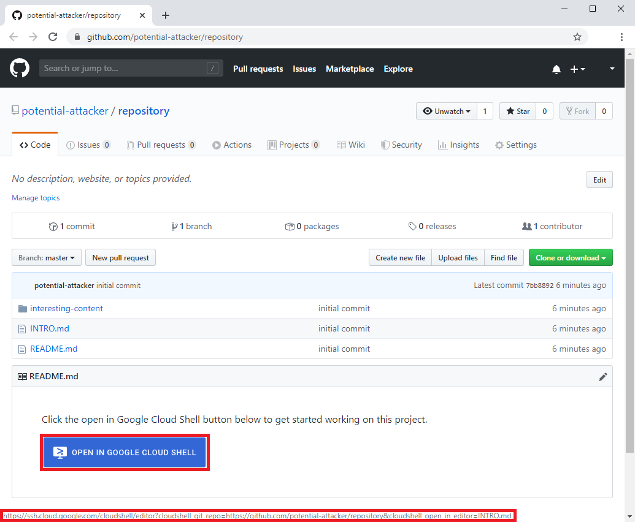Screen dimensions: 635x522
Task: Open the Chrome three-dot menu
Action: pos(622,37)
